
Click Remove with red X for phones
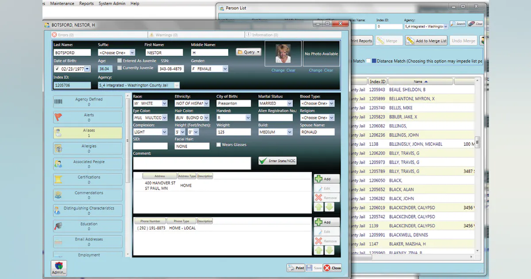[x=327, y=241]
